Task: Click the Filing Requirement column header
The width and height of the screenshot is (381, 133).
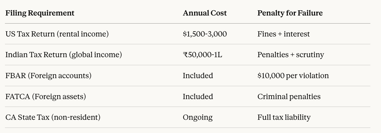Action: 40,13
